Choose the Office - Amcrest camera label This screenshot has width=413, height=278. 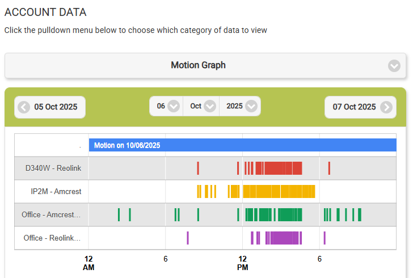point(51,214)
